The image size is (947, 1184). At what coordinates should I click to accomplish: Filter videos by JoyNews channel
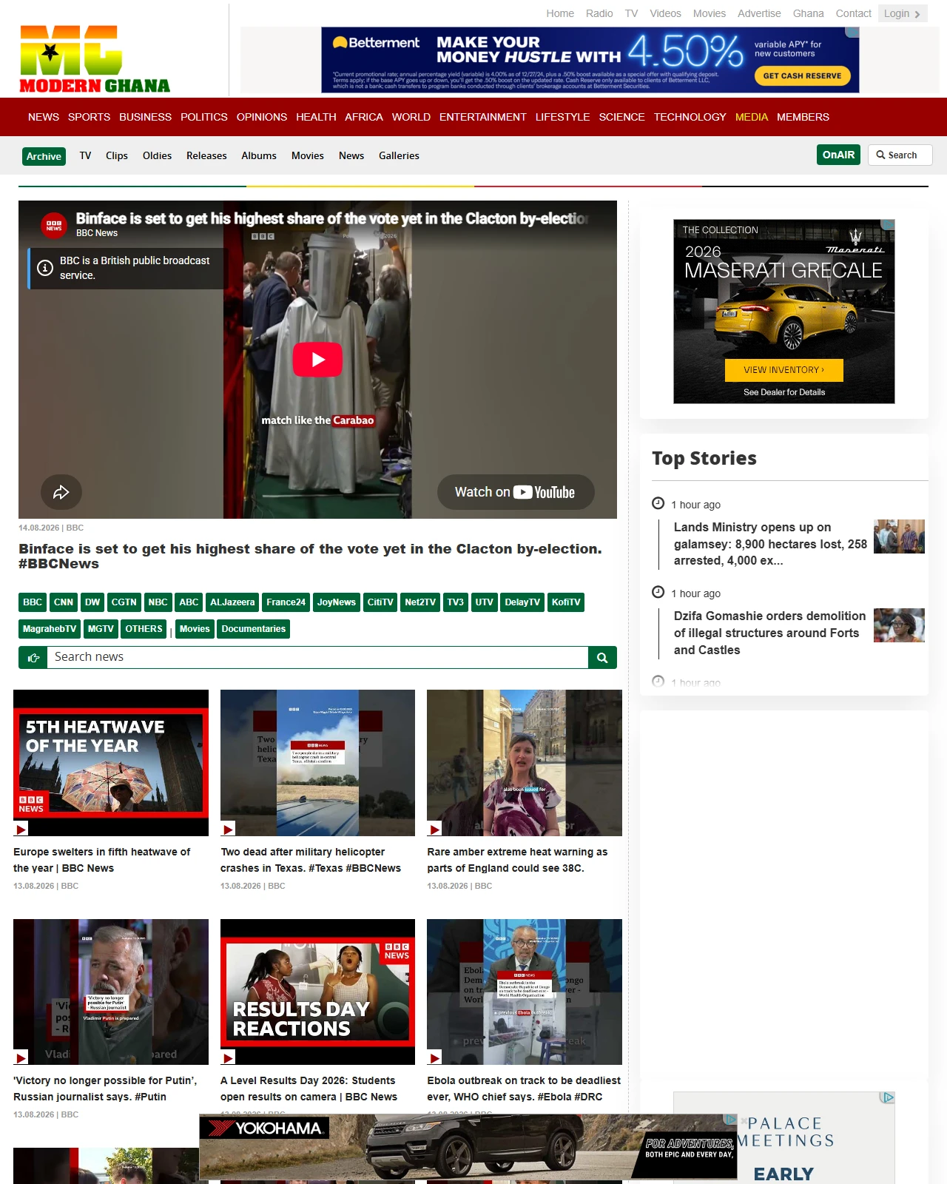(337, 602)
